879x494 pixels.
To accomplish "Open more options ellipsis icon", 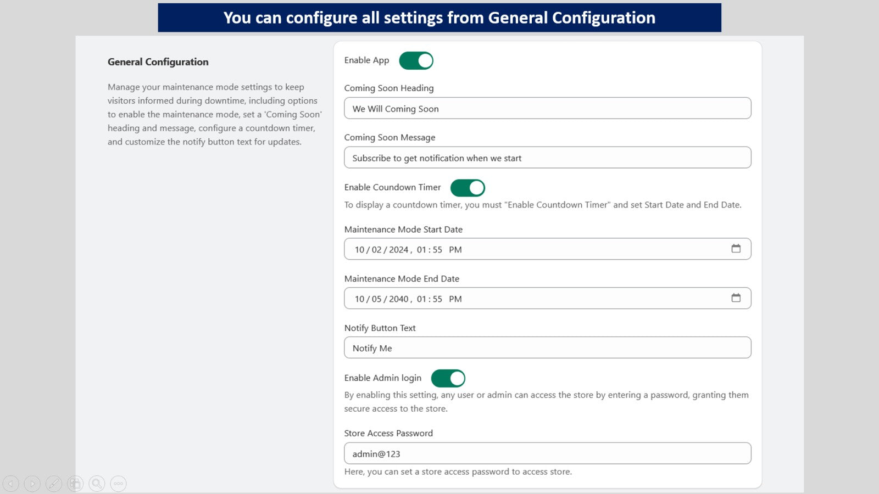I will pyautogui.click(x=118, y=484).
